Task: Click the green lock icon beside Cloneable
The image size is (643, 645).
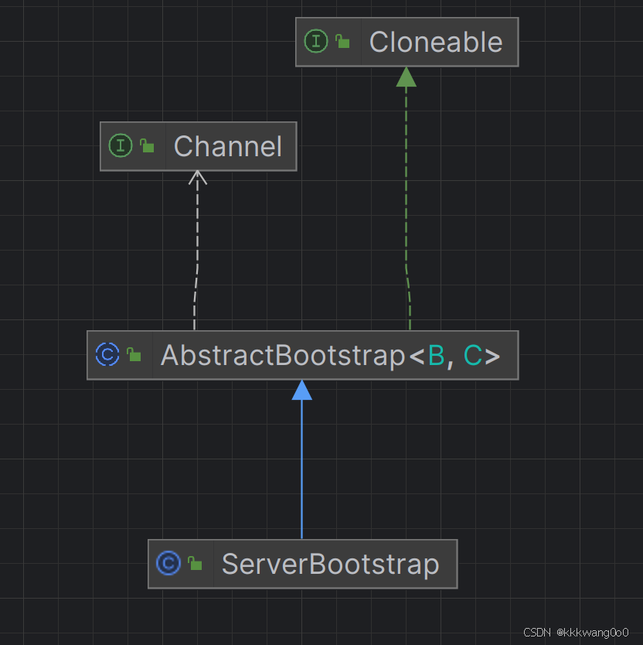Action: tap(342, 41)
